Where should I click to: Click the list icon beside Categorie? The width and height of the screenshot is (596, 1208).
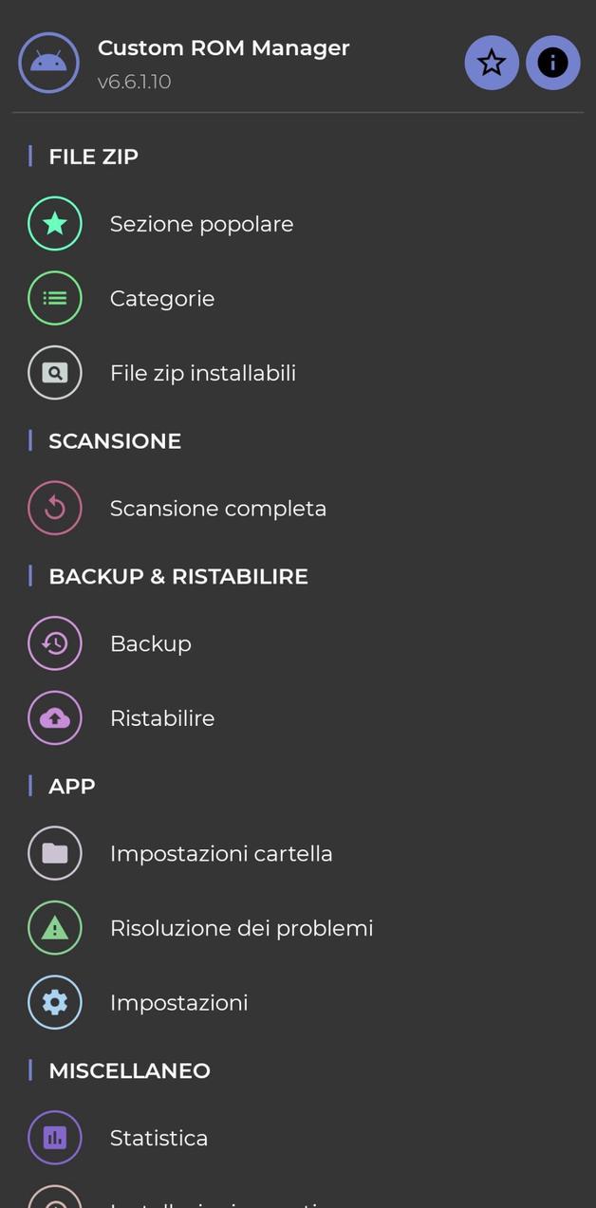coord(55,298)
